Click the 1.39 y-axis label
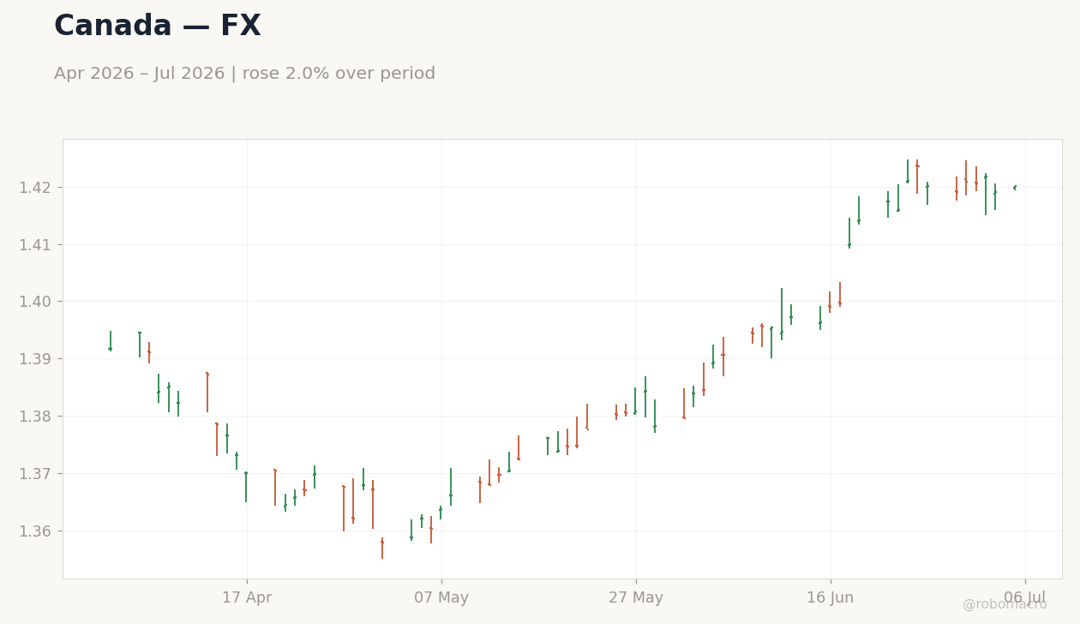Screen dimensions: 1080x624 (35, 359)
